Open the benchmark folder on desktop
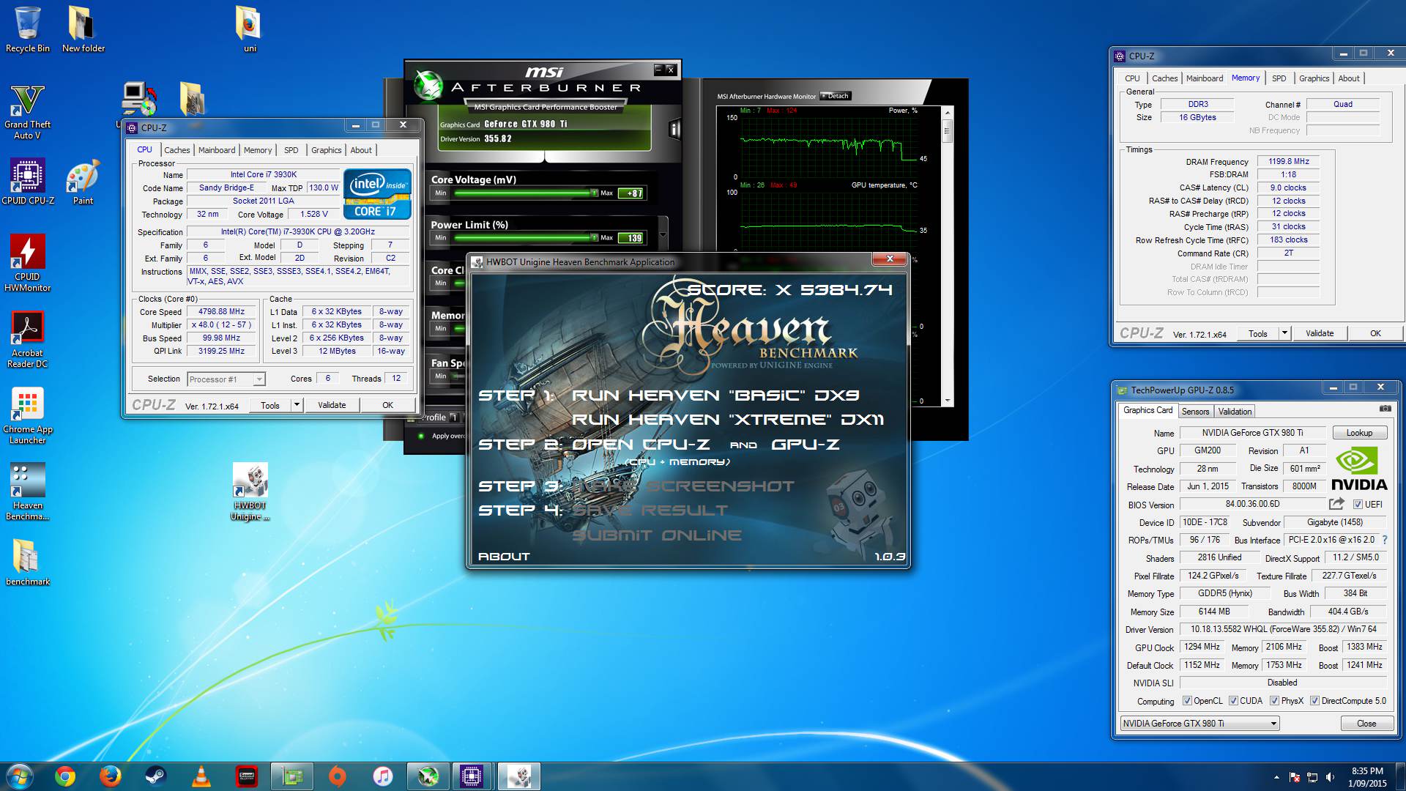The width and height of the screenshot is (1406, 791). tap(28, 562)
